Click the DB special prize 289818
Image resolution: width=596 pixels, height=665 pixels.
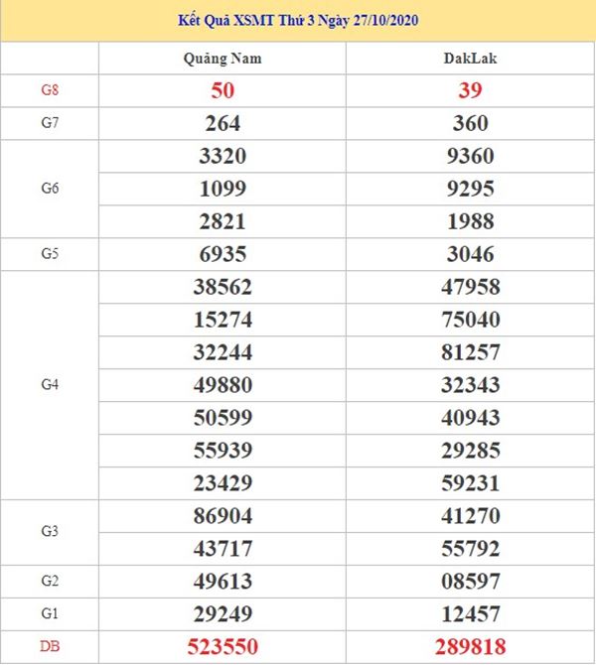470,647
